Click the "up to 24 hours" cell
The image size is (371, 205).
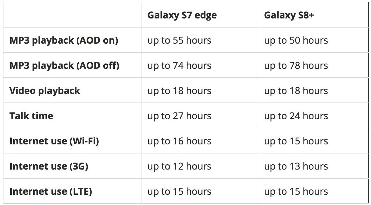pyautogui.click(x=296, y=116)
